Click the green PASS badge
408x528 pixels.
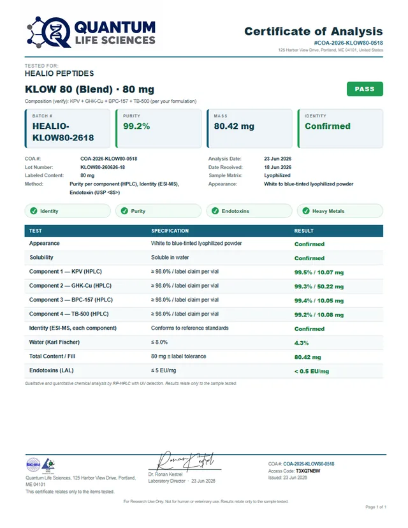[365, 89]
